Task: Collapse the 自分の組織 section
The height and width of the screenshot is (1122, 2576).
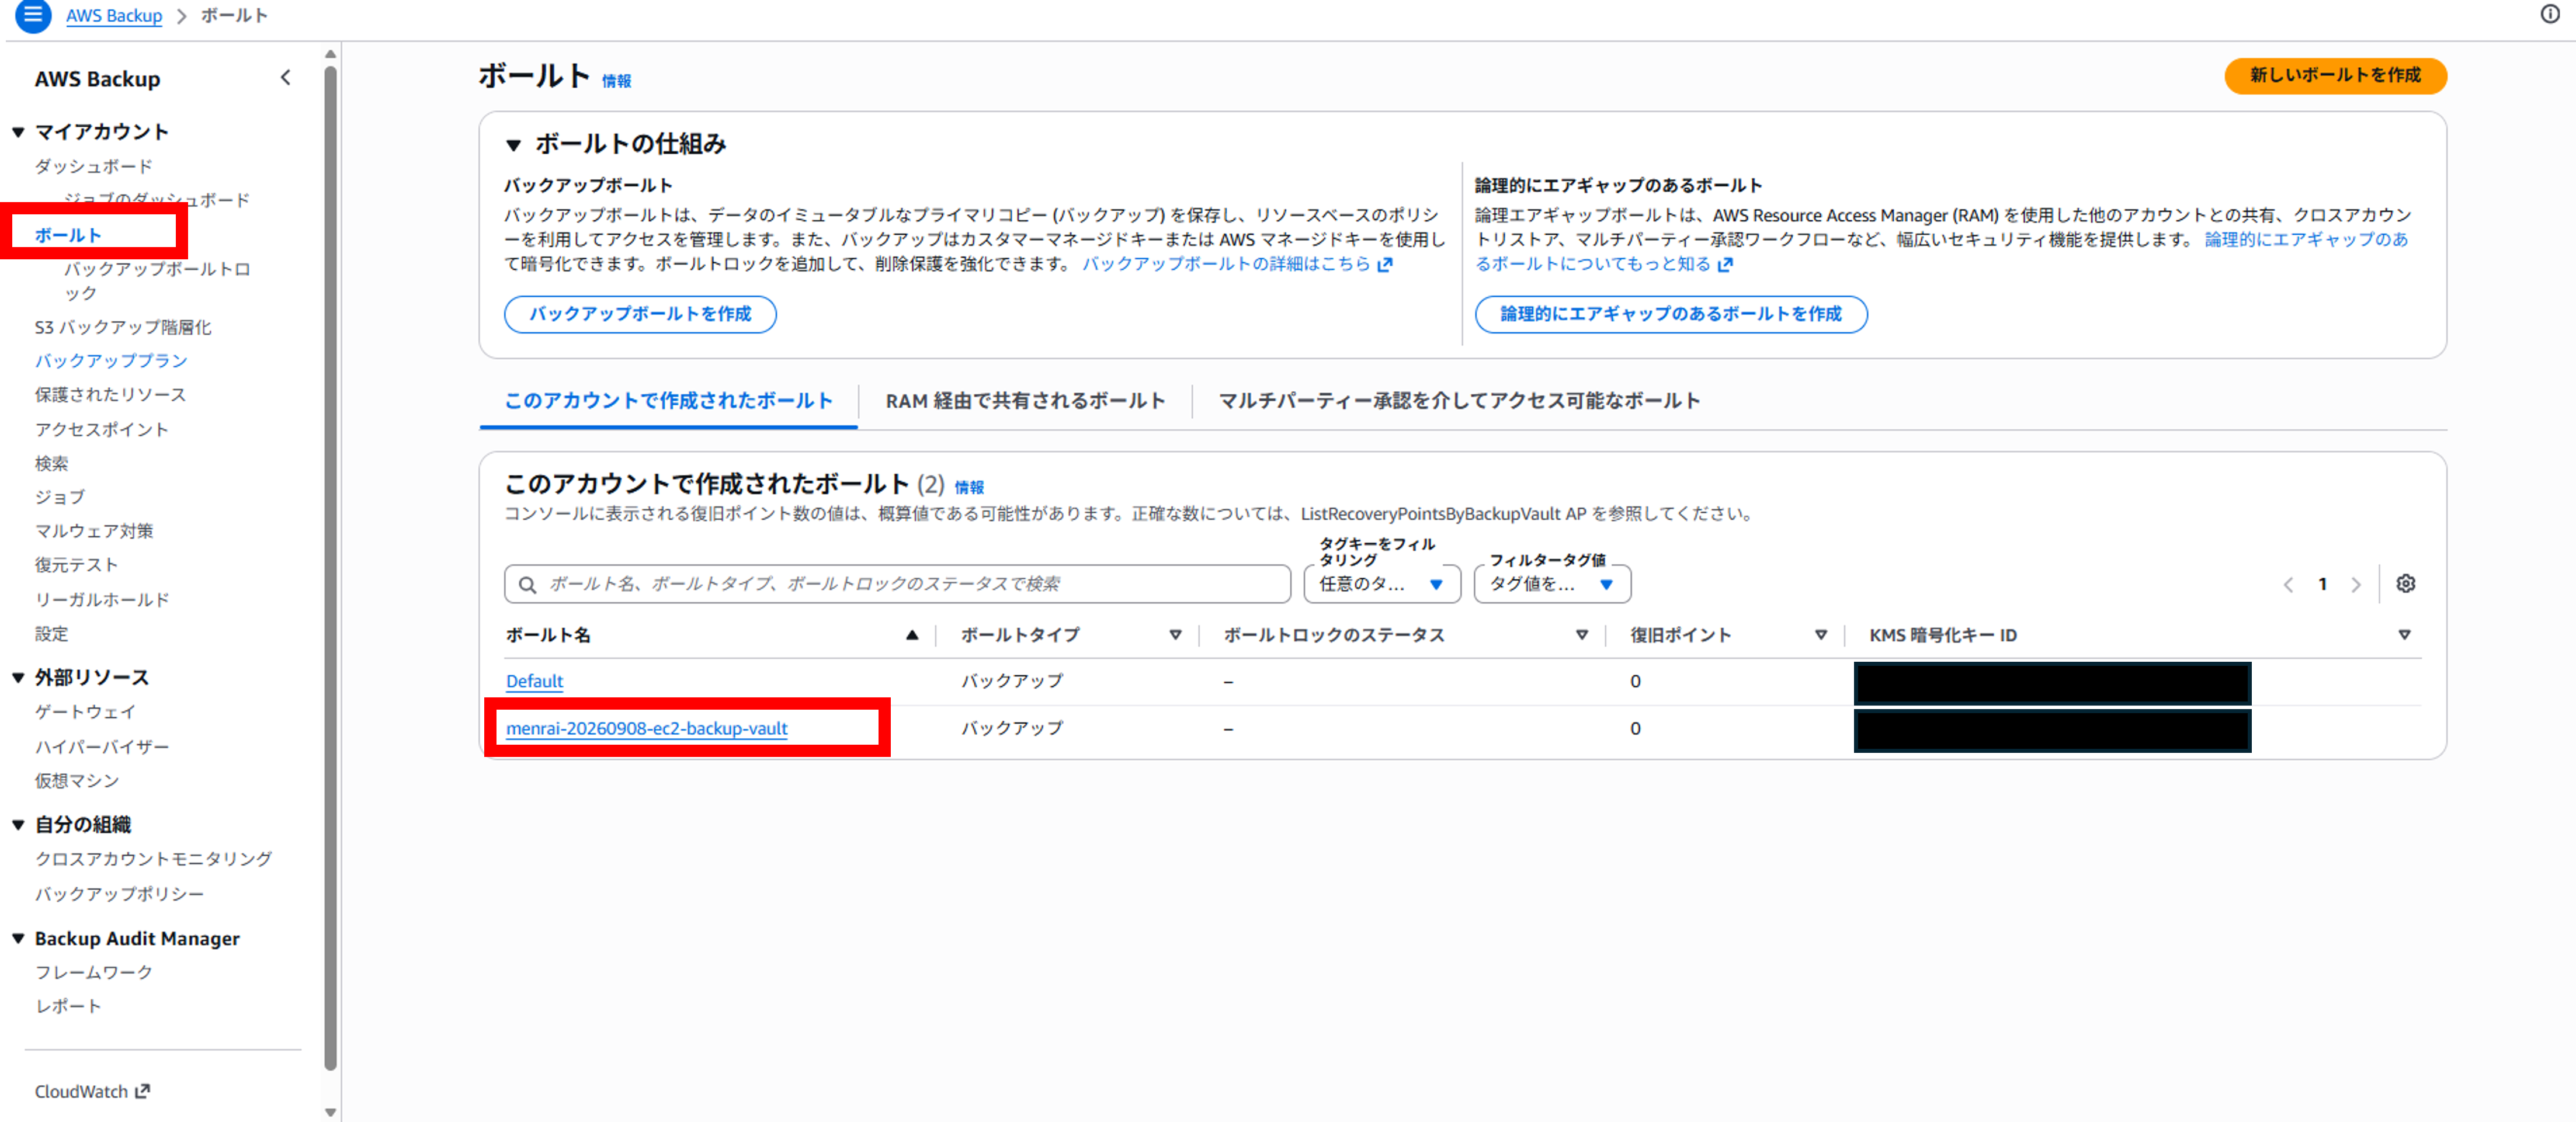Action: coord(18,825)
